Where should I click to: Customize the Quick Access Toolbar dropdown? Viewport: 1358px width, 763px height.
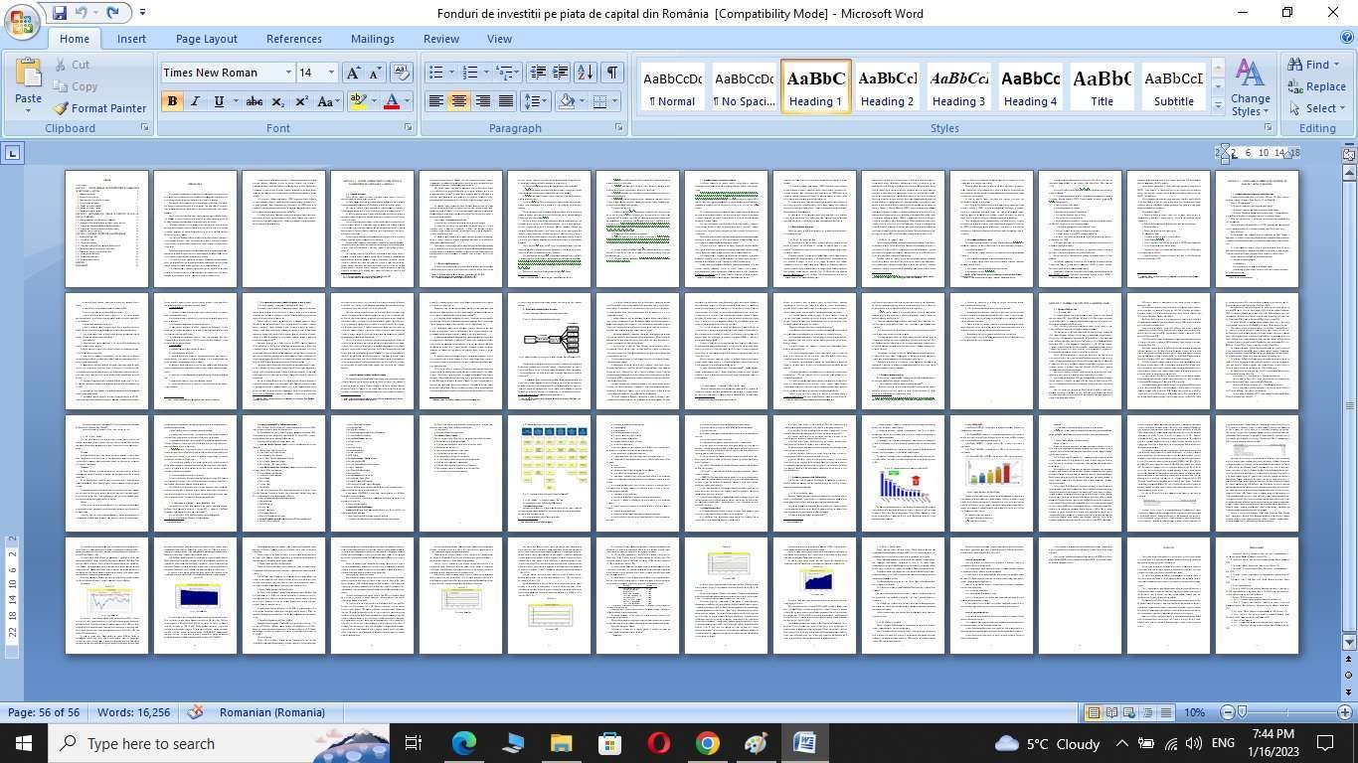point(142,13)
